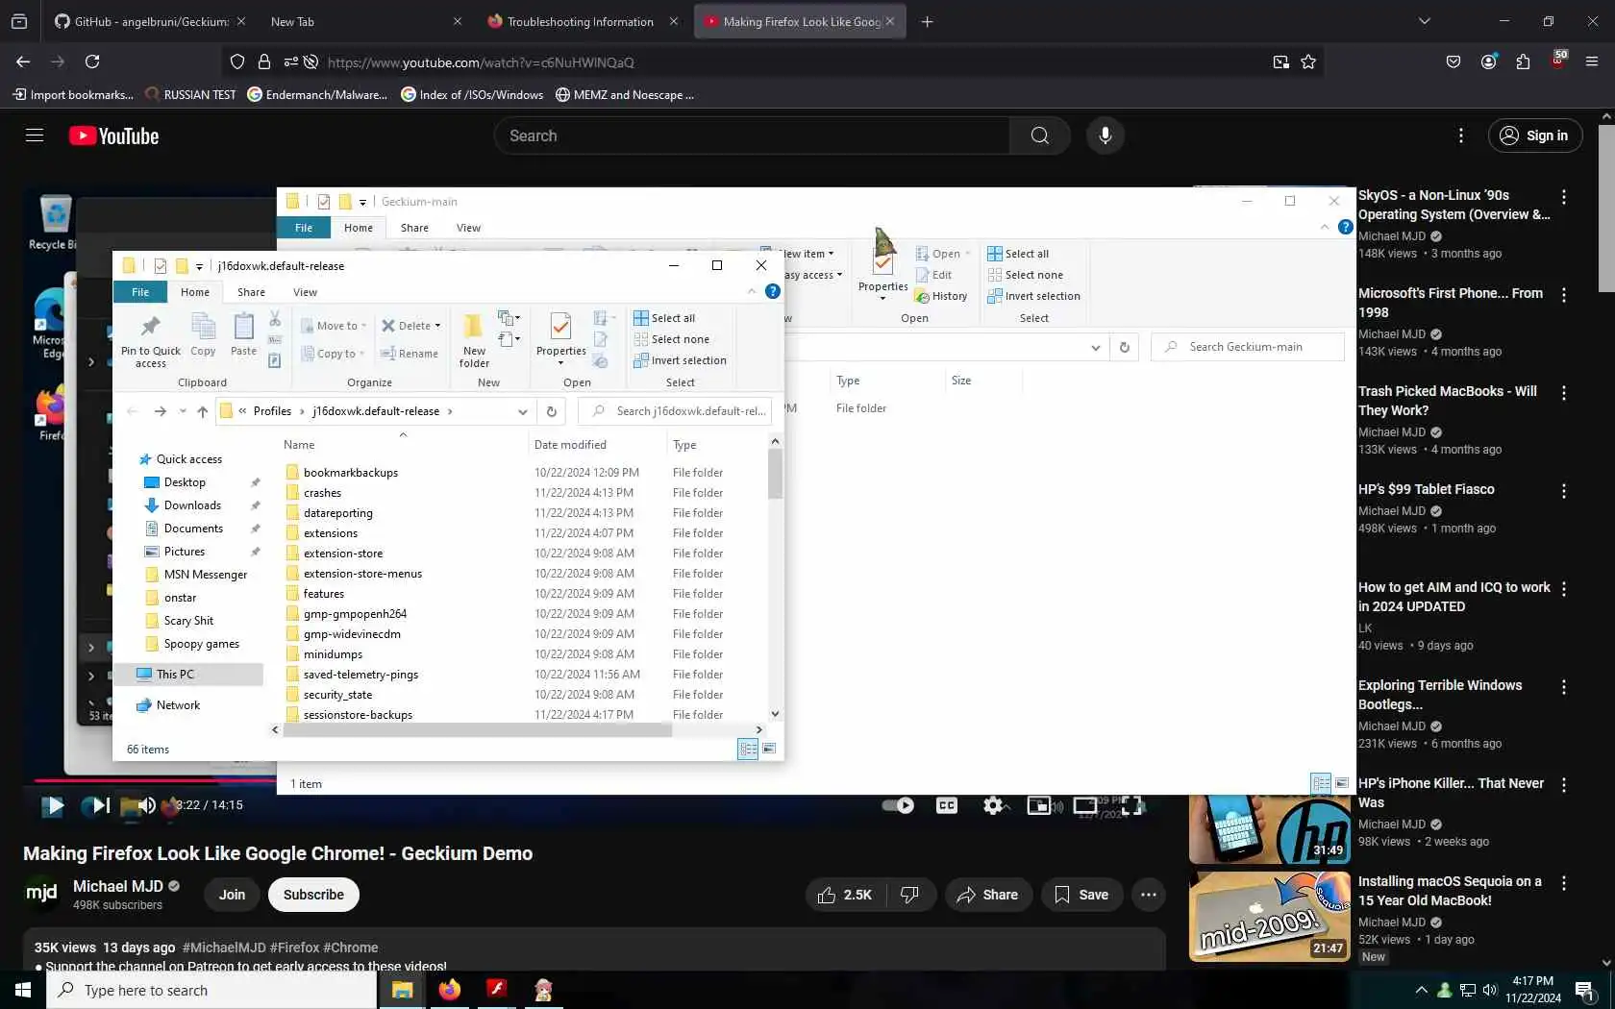The width and height of the screenshot is (1615, 1009).
Task: Search YouTube with your voice
Action: pyautogui.click(x=1106, y=135)
